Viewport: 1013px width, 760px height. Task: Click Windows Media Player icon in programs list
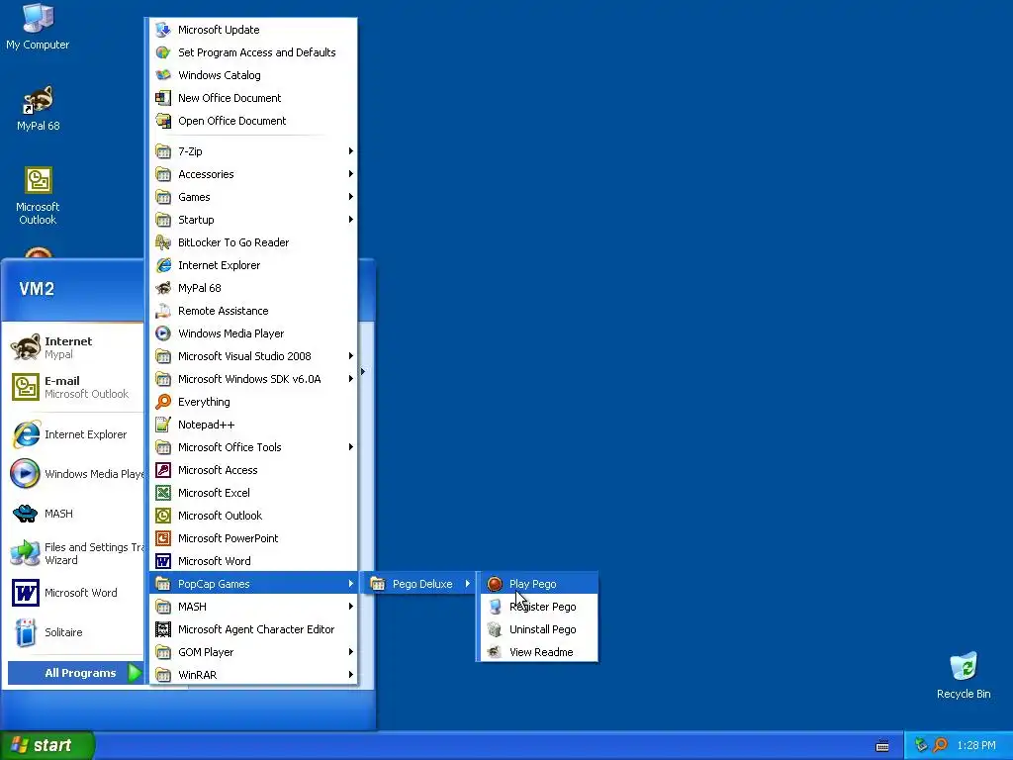point(163,333)
